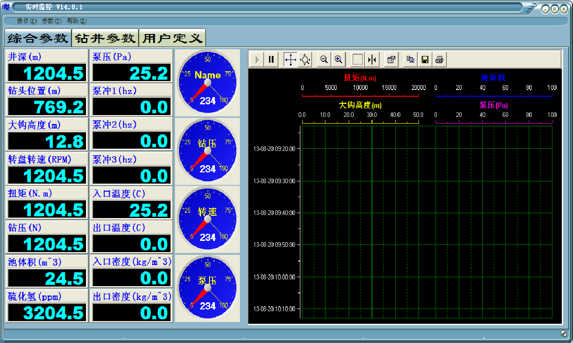Open the 操作(X) menu
The image size is (573, 343).
click(x=27, y=21)
